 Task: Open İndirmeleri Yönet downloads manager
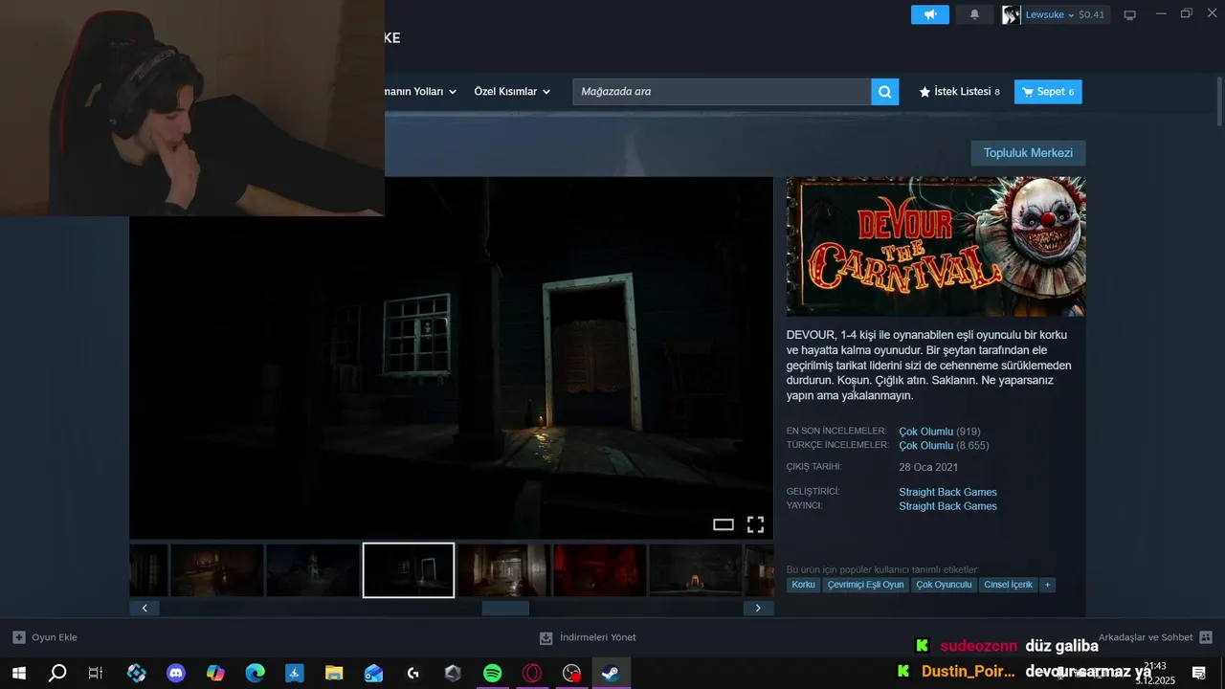pyautogui.click(x=588, y=637)
